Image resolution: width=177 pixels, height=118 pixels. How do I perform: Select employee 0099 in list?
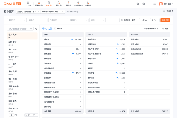click(22, 80)
